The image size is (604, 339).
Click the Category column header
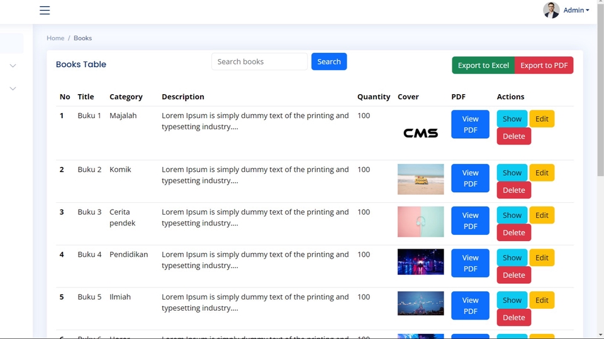[126, 97]
